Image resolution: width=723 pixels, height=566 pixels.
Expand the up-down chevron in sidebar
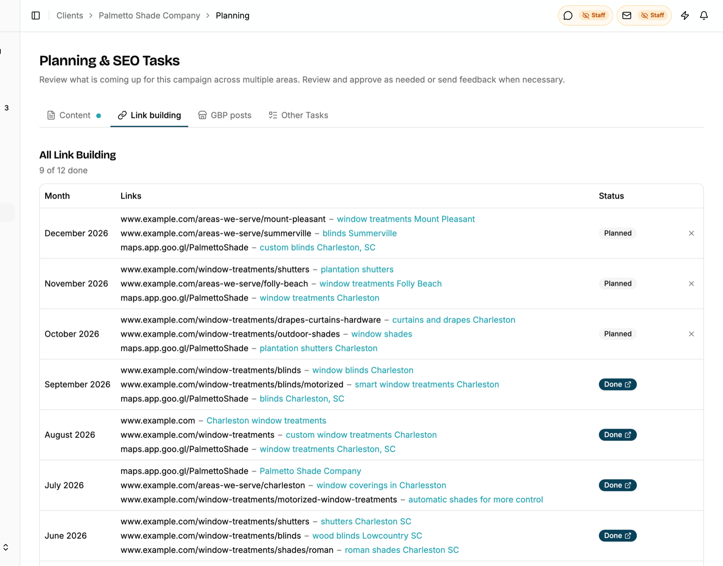(6, 547)
